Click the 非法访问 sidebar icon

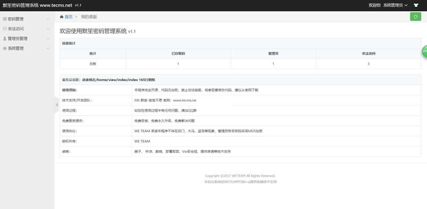(x=5, y=29)
